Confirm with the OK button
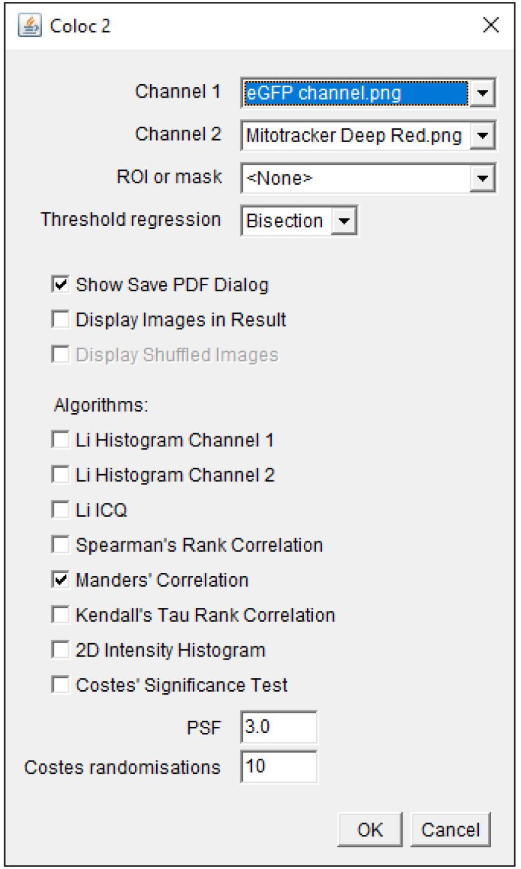 (370, 829)
